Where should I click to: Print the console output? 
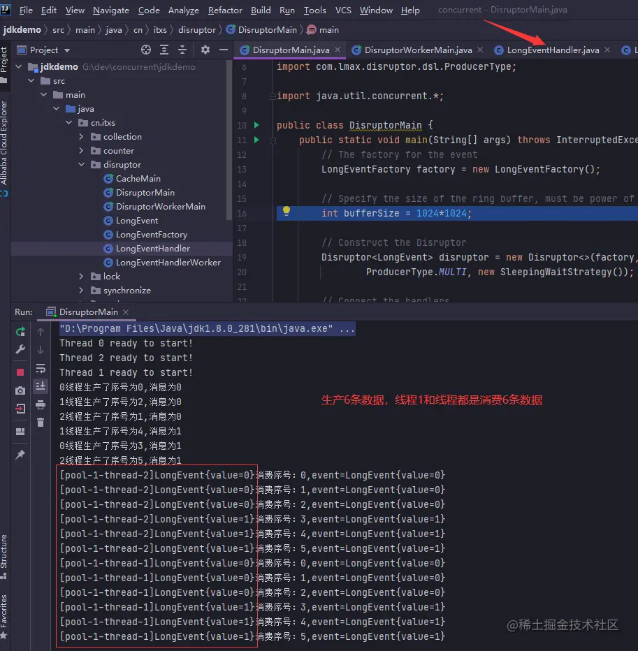(41, 404)
